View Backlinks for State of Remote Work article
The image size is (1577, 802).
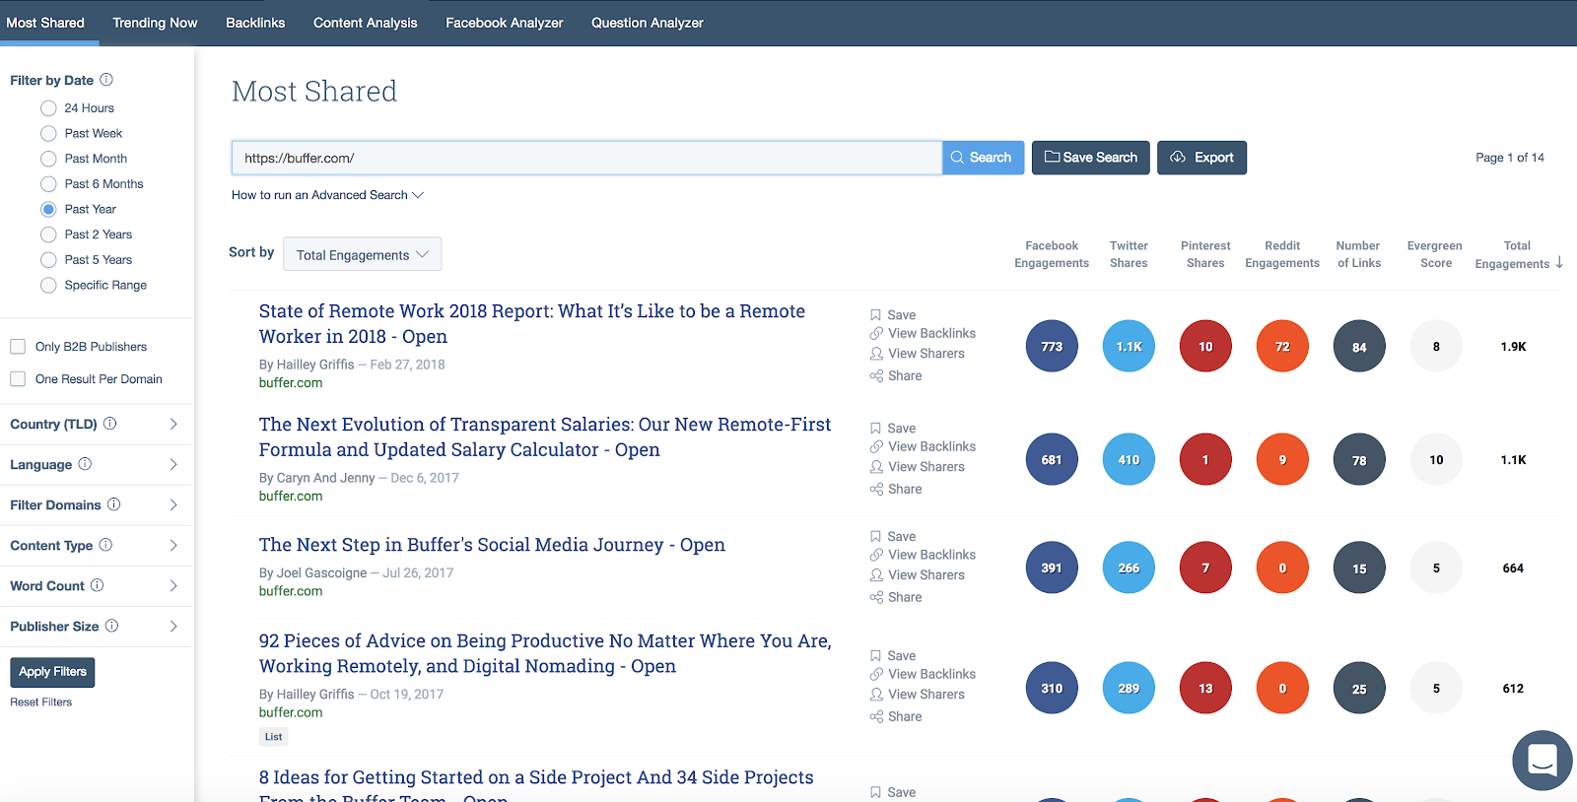(x=923, y=333)
